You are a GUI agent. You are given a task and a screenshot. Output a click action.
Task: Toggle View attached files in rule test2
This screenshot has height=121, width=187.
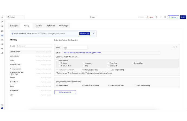pos(83,70)
